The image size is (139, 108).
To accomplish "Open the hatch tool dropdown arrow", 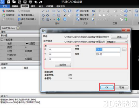I will pyautogui.click(x=50, y=19).
